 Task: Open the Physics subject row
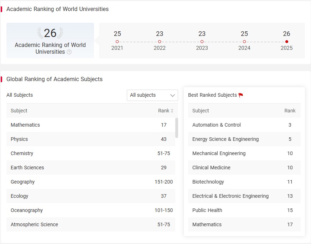tap(91, 139)
